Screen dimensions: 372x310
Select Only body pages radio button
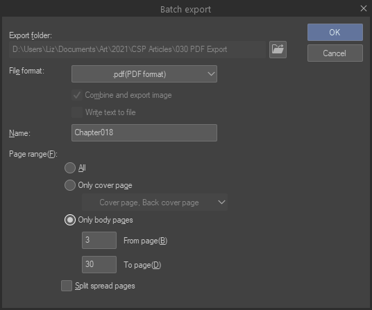pyautogui.click(x=70, y=220)
